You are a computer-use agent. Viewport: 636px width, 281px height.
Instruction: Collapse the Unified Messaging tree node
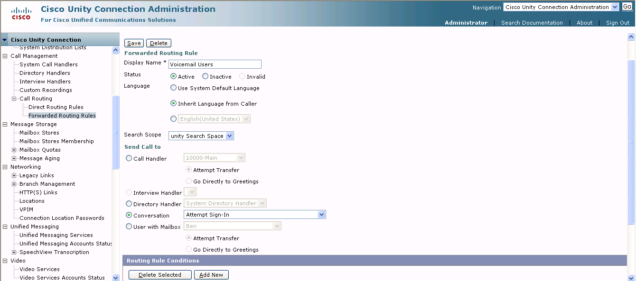(5, 227)
